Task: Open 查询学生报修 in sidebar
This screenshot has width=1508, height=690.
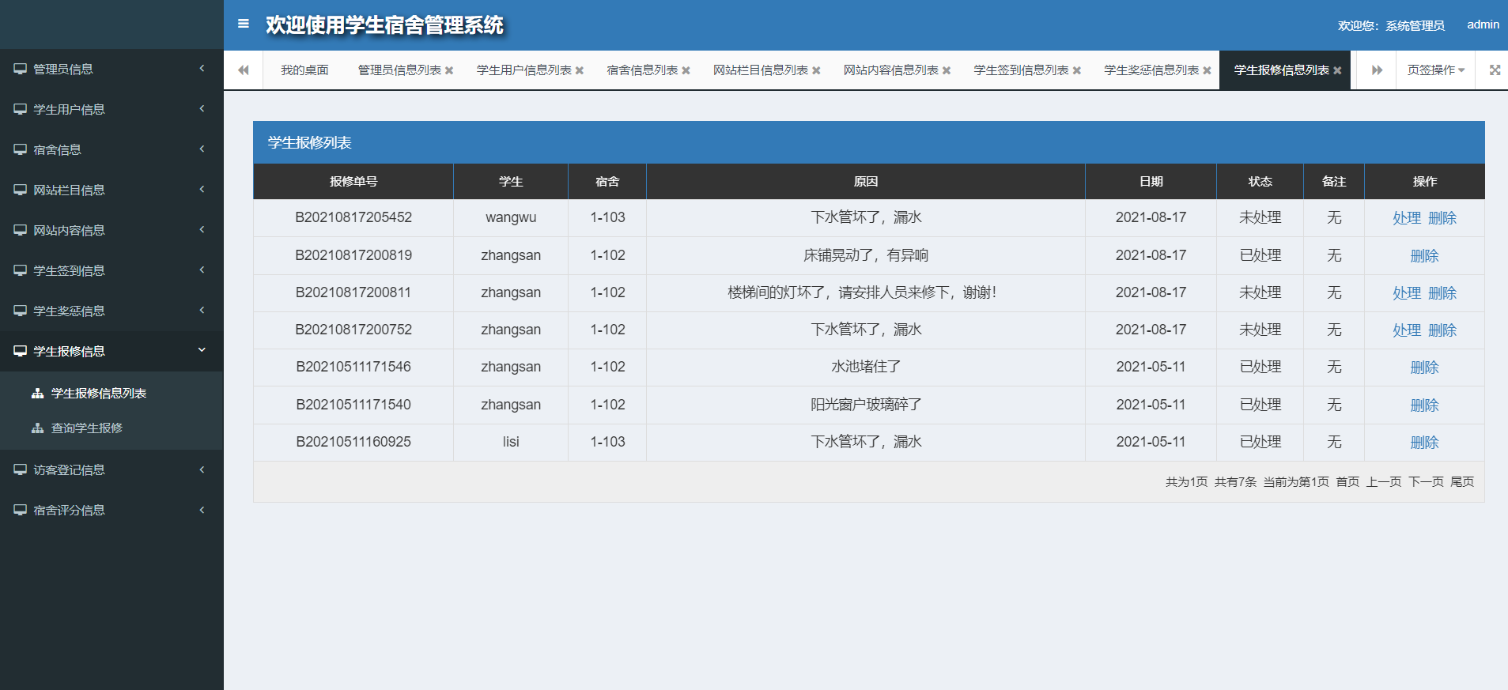Action: click(x=87, y=428)
